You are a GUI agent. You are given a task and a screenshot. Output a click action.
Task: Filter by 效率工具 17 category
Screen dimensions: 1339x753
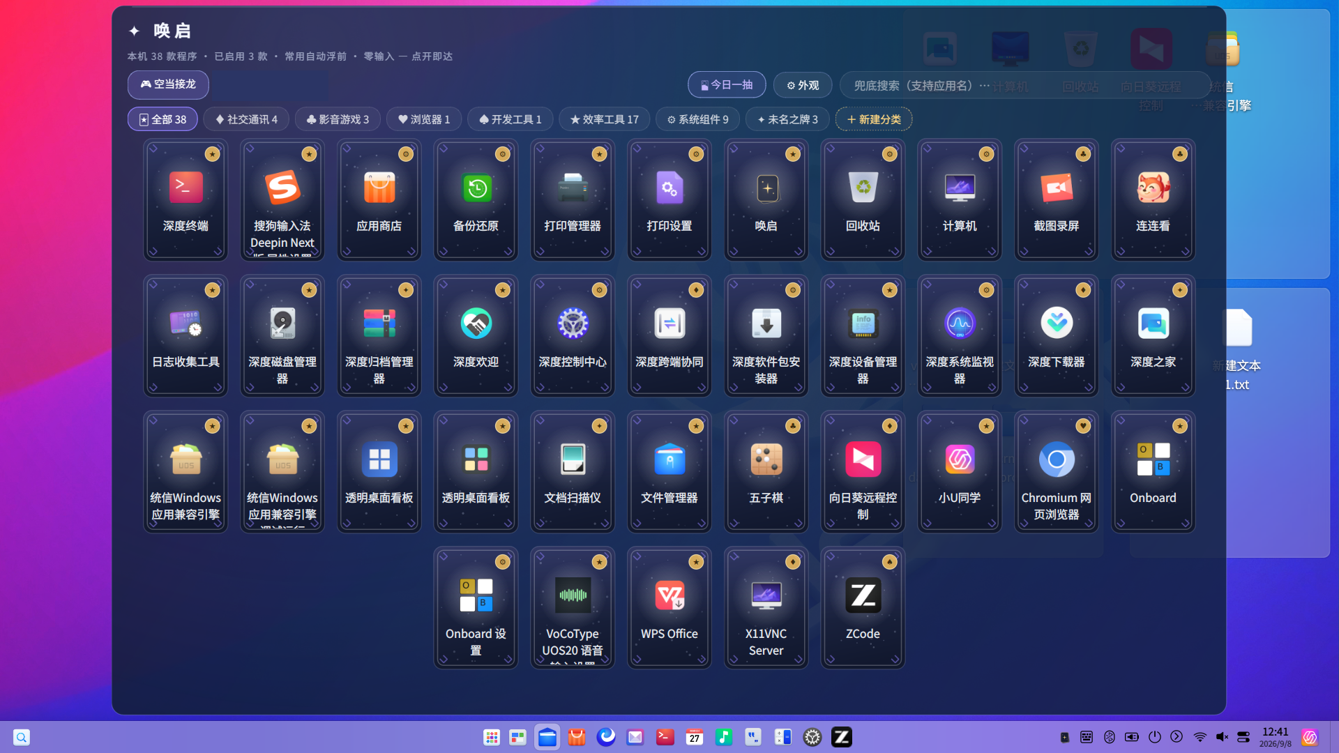point(604,119)
